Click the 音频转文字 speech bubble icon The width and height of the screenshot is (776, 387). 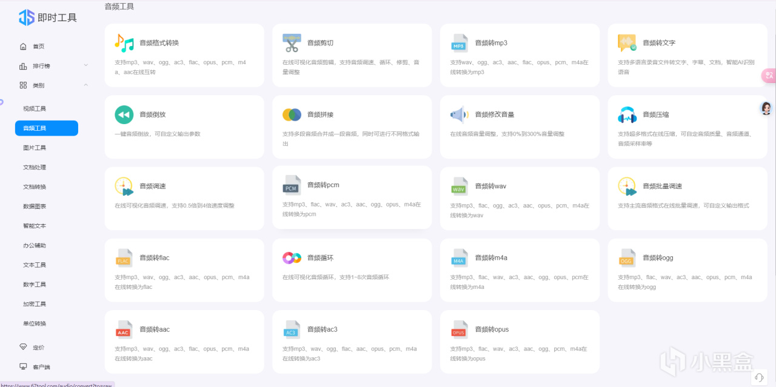click(x=627, y=43)
